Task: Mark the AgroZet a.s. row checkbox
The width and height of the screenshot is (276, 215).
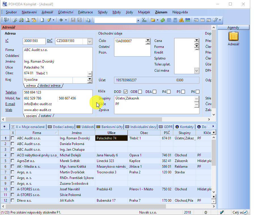Action: tap(12, 161)
